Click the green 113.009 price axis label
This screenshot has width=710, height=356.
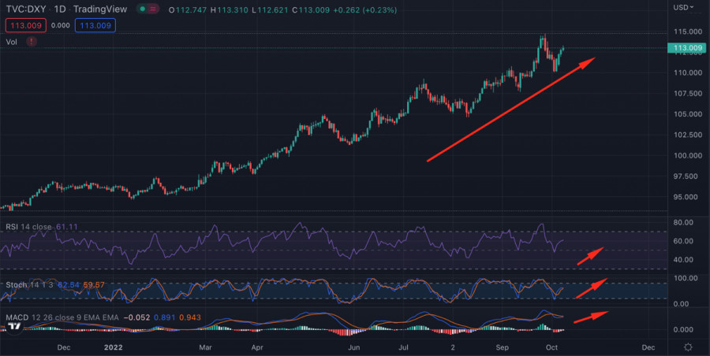[x=686, y=48]
